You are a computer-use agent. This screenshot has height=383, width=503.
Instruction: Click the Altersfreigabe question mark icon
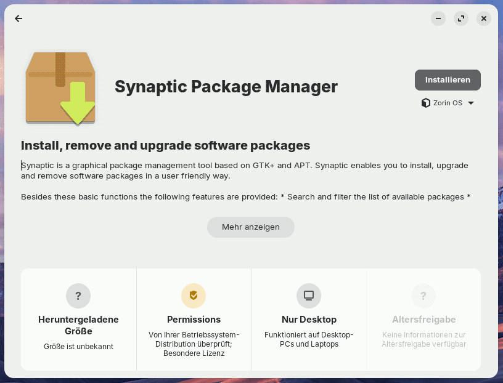pyautogui.click(x=423, y=296)
